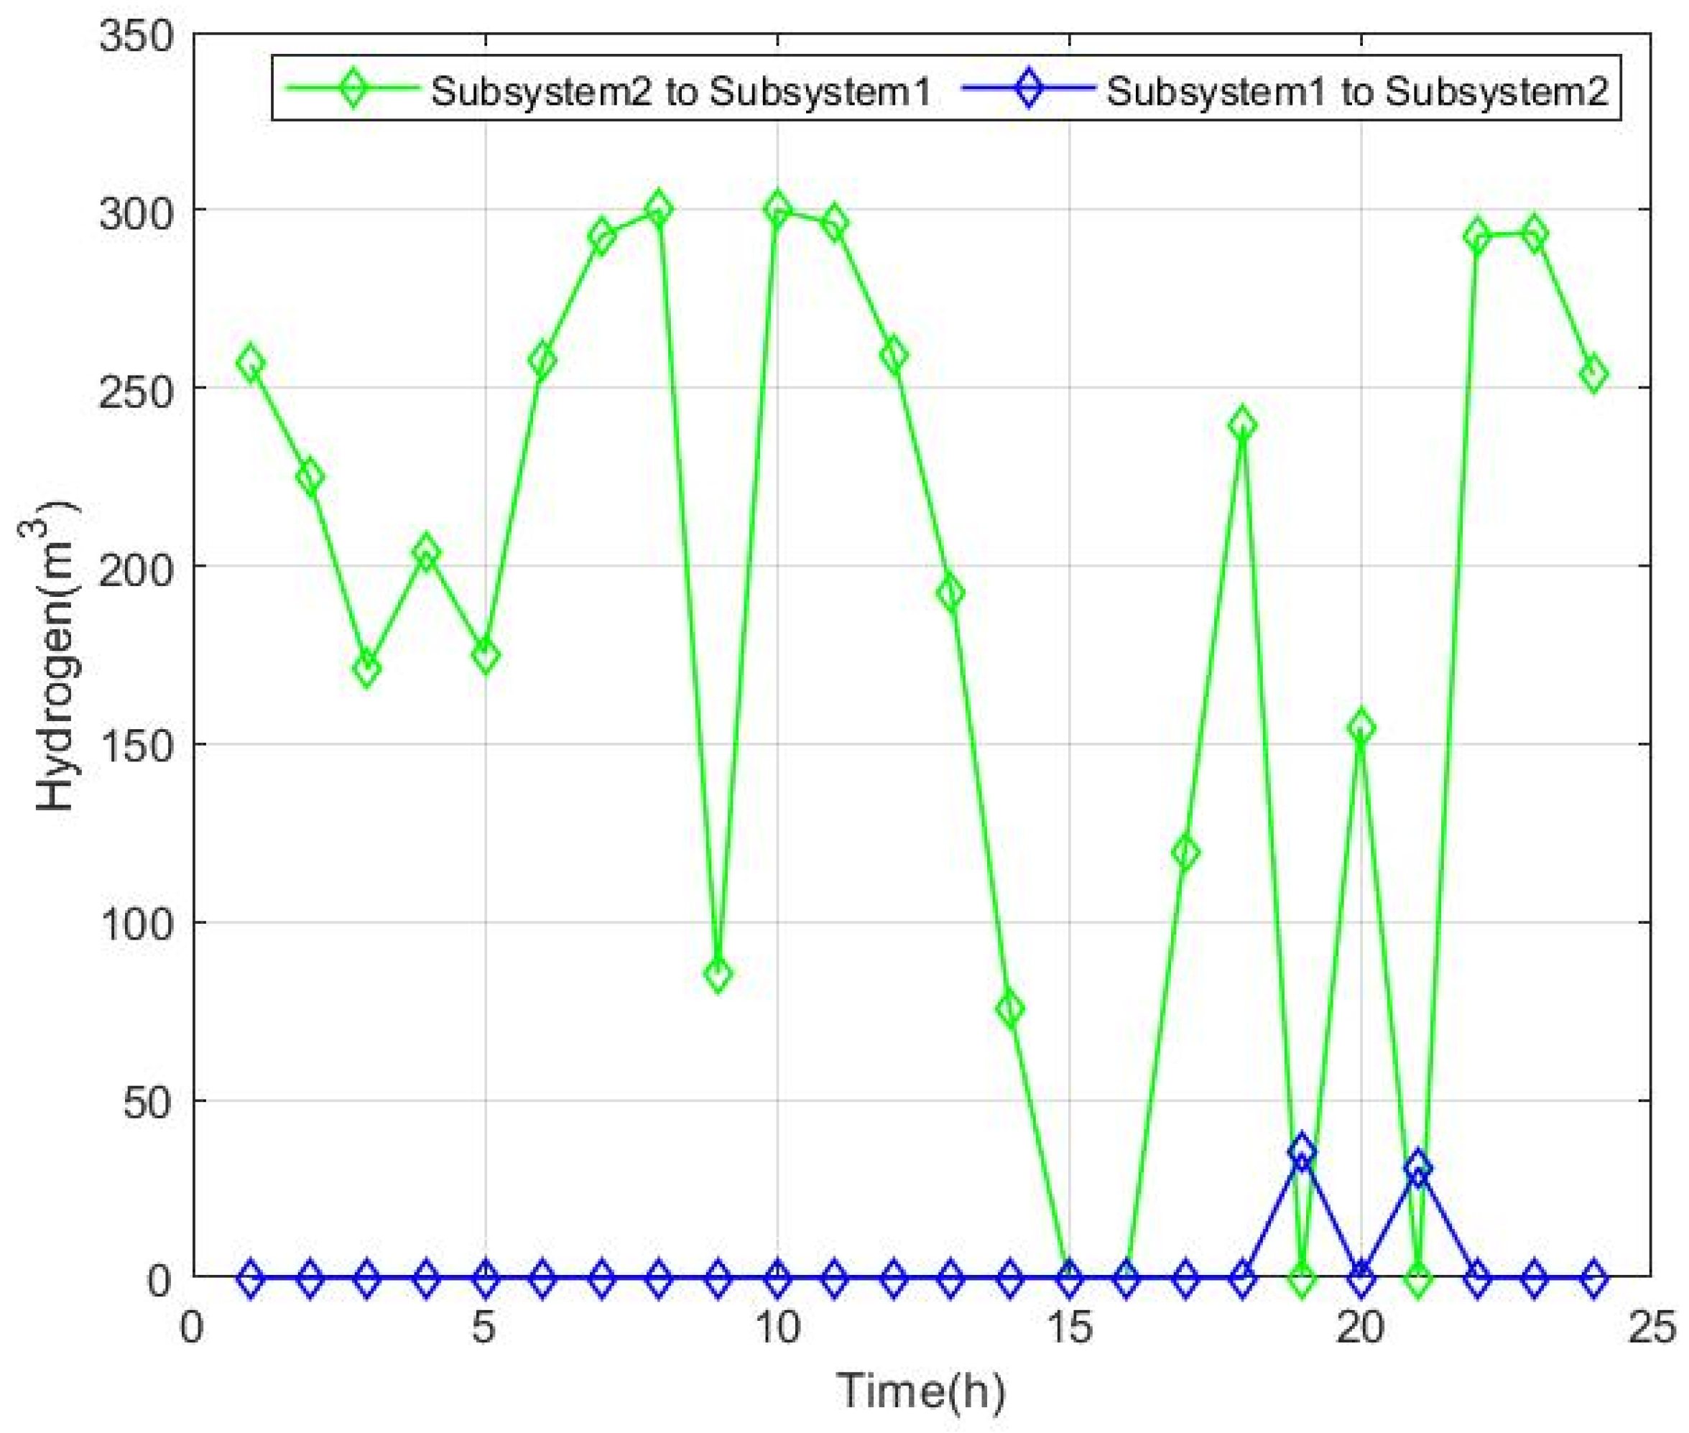Click the green diamond legend marker
1689x1433 pixels.
pos(352,88)
